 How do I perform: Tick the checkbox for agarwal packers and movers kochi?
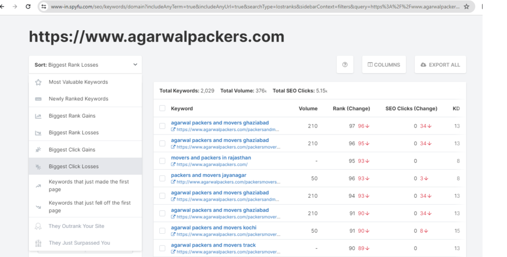(162, 231)
